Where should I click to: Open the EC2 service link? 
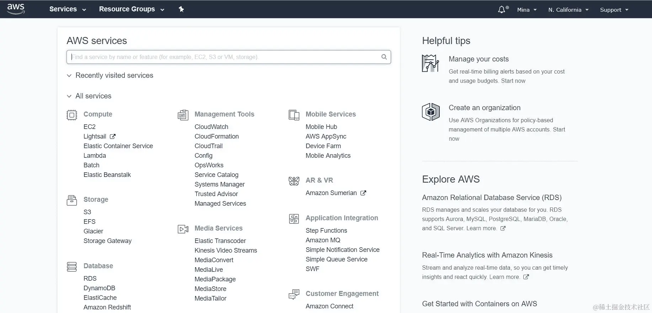point(90,127)
